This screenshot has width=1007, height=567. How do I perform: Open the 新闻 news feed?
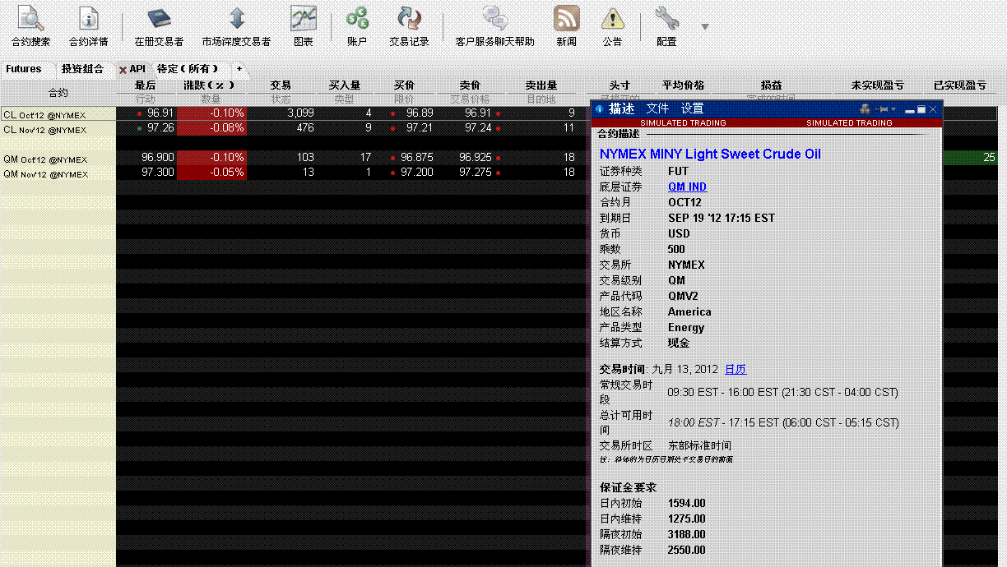tap(566, 25)
